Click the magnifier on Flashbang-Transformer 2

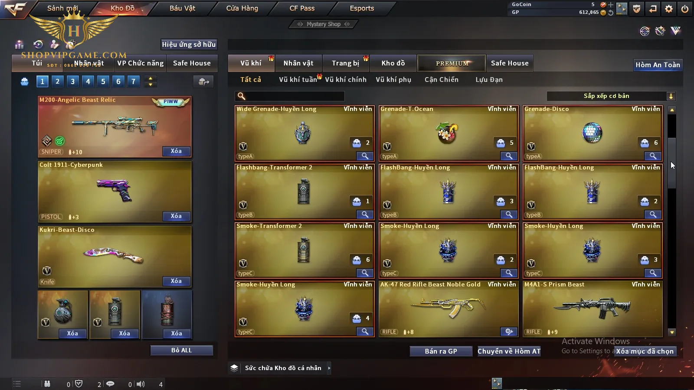(365, 214)
